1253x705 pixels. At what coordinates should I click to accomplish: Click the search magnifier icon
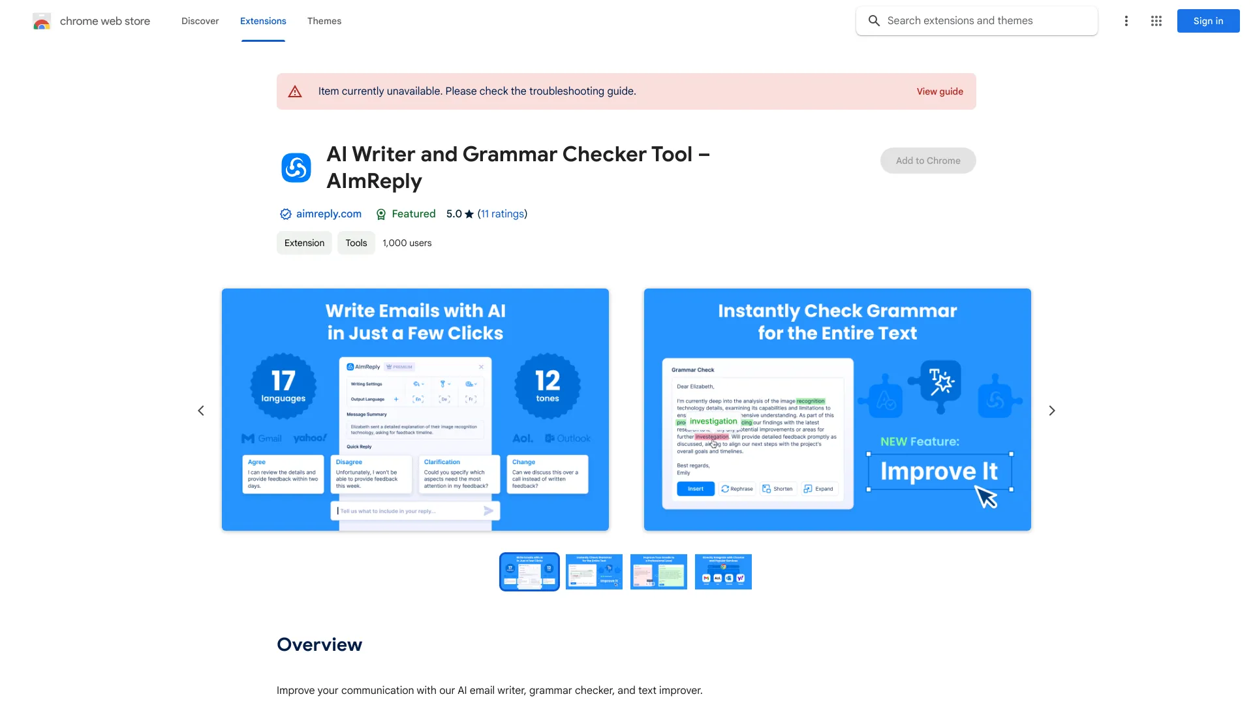874,21
